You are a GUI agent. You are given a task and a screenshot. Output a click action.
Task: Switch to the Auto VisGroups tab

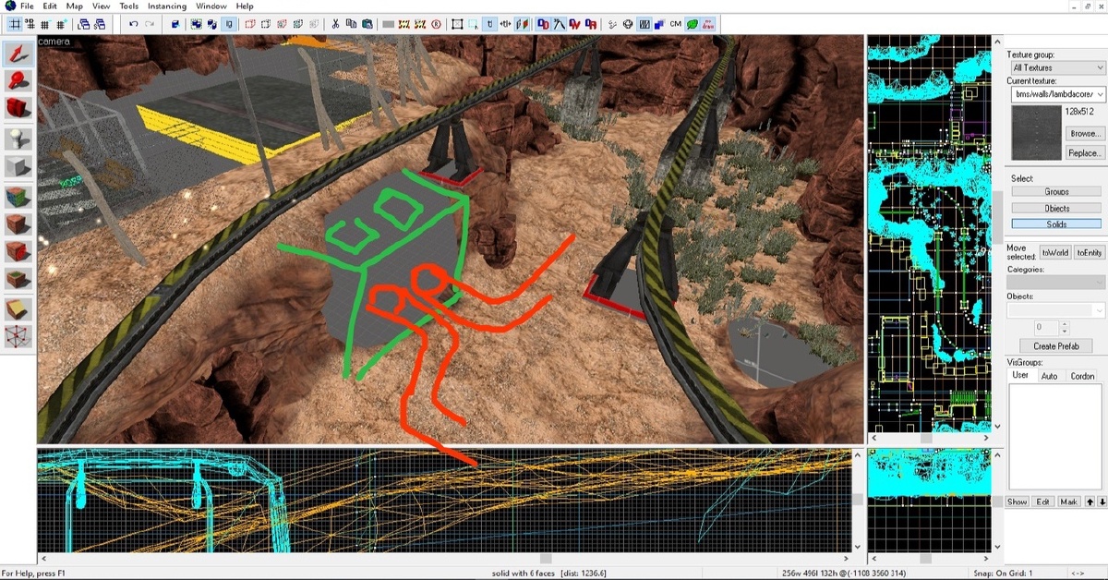(x=1050, y=376)
